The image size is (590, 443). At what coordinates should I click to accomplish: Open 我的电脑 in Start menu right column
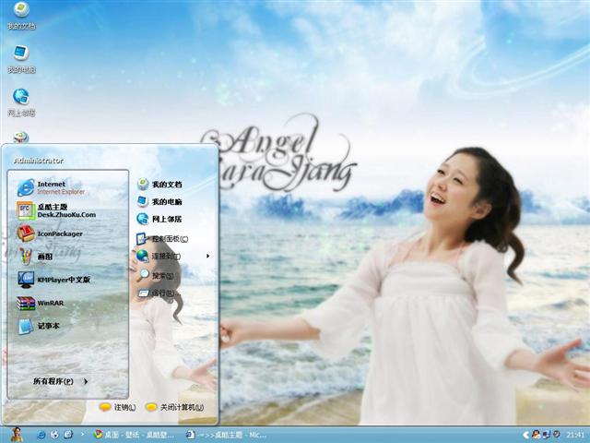pyautogui.click(x=159, y=201)
